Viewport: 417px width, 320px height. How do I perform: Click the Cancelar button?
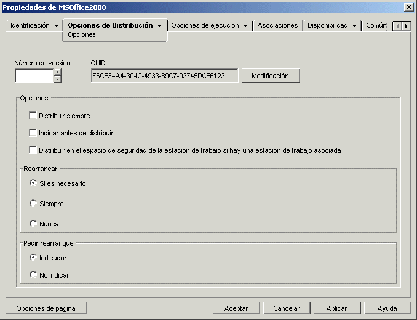tap(287, 308)
